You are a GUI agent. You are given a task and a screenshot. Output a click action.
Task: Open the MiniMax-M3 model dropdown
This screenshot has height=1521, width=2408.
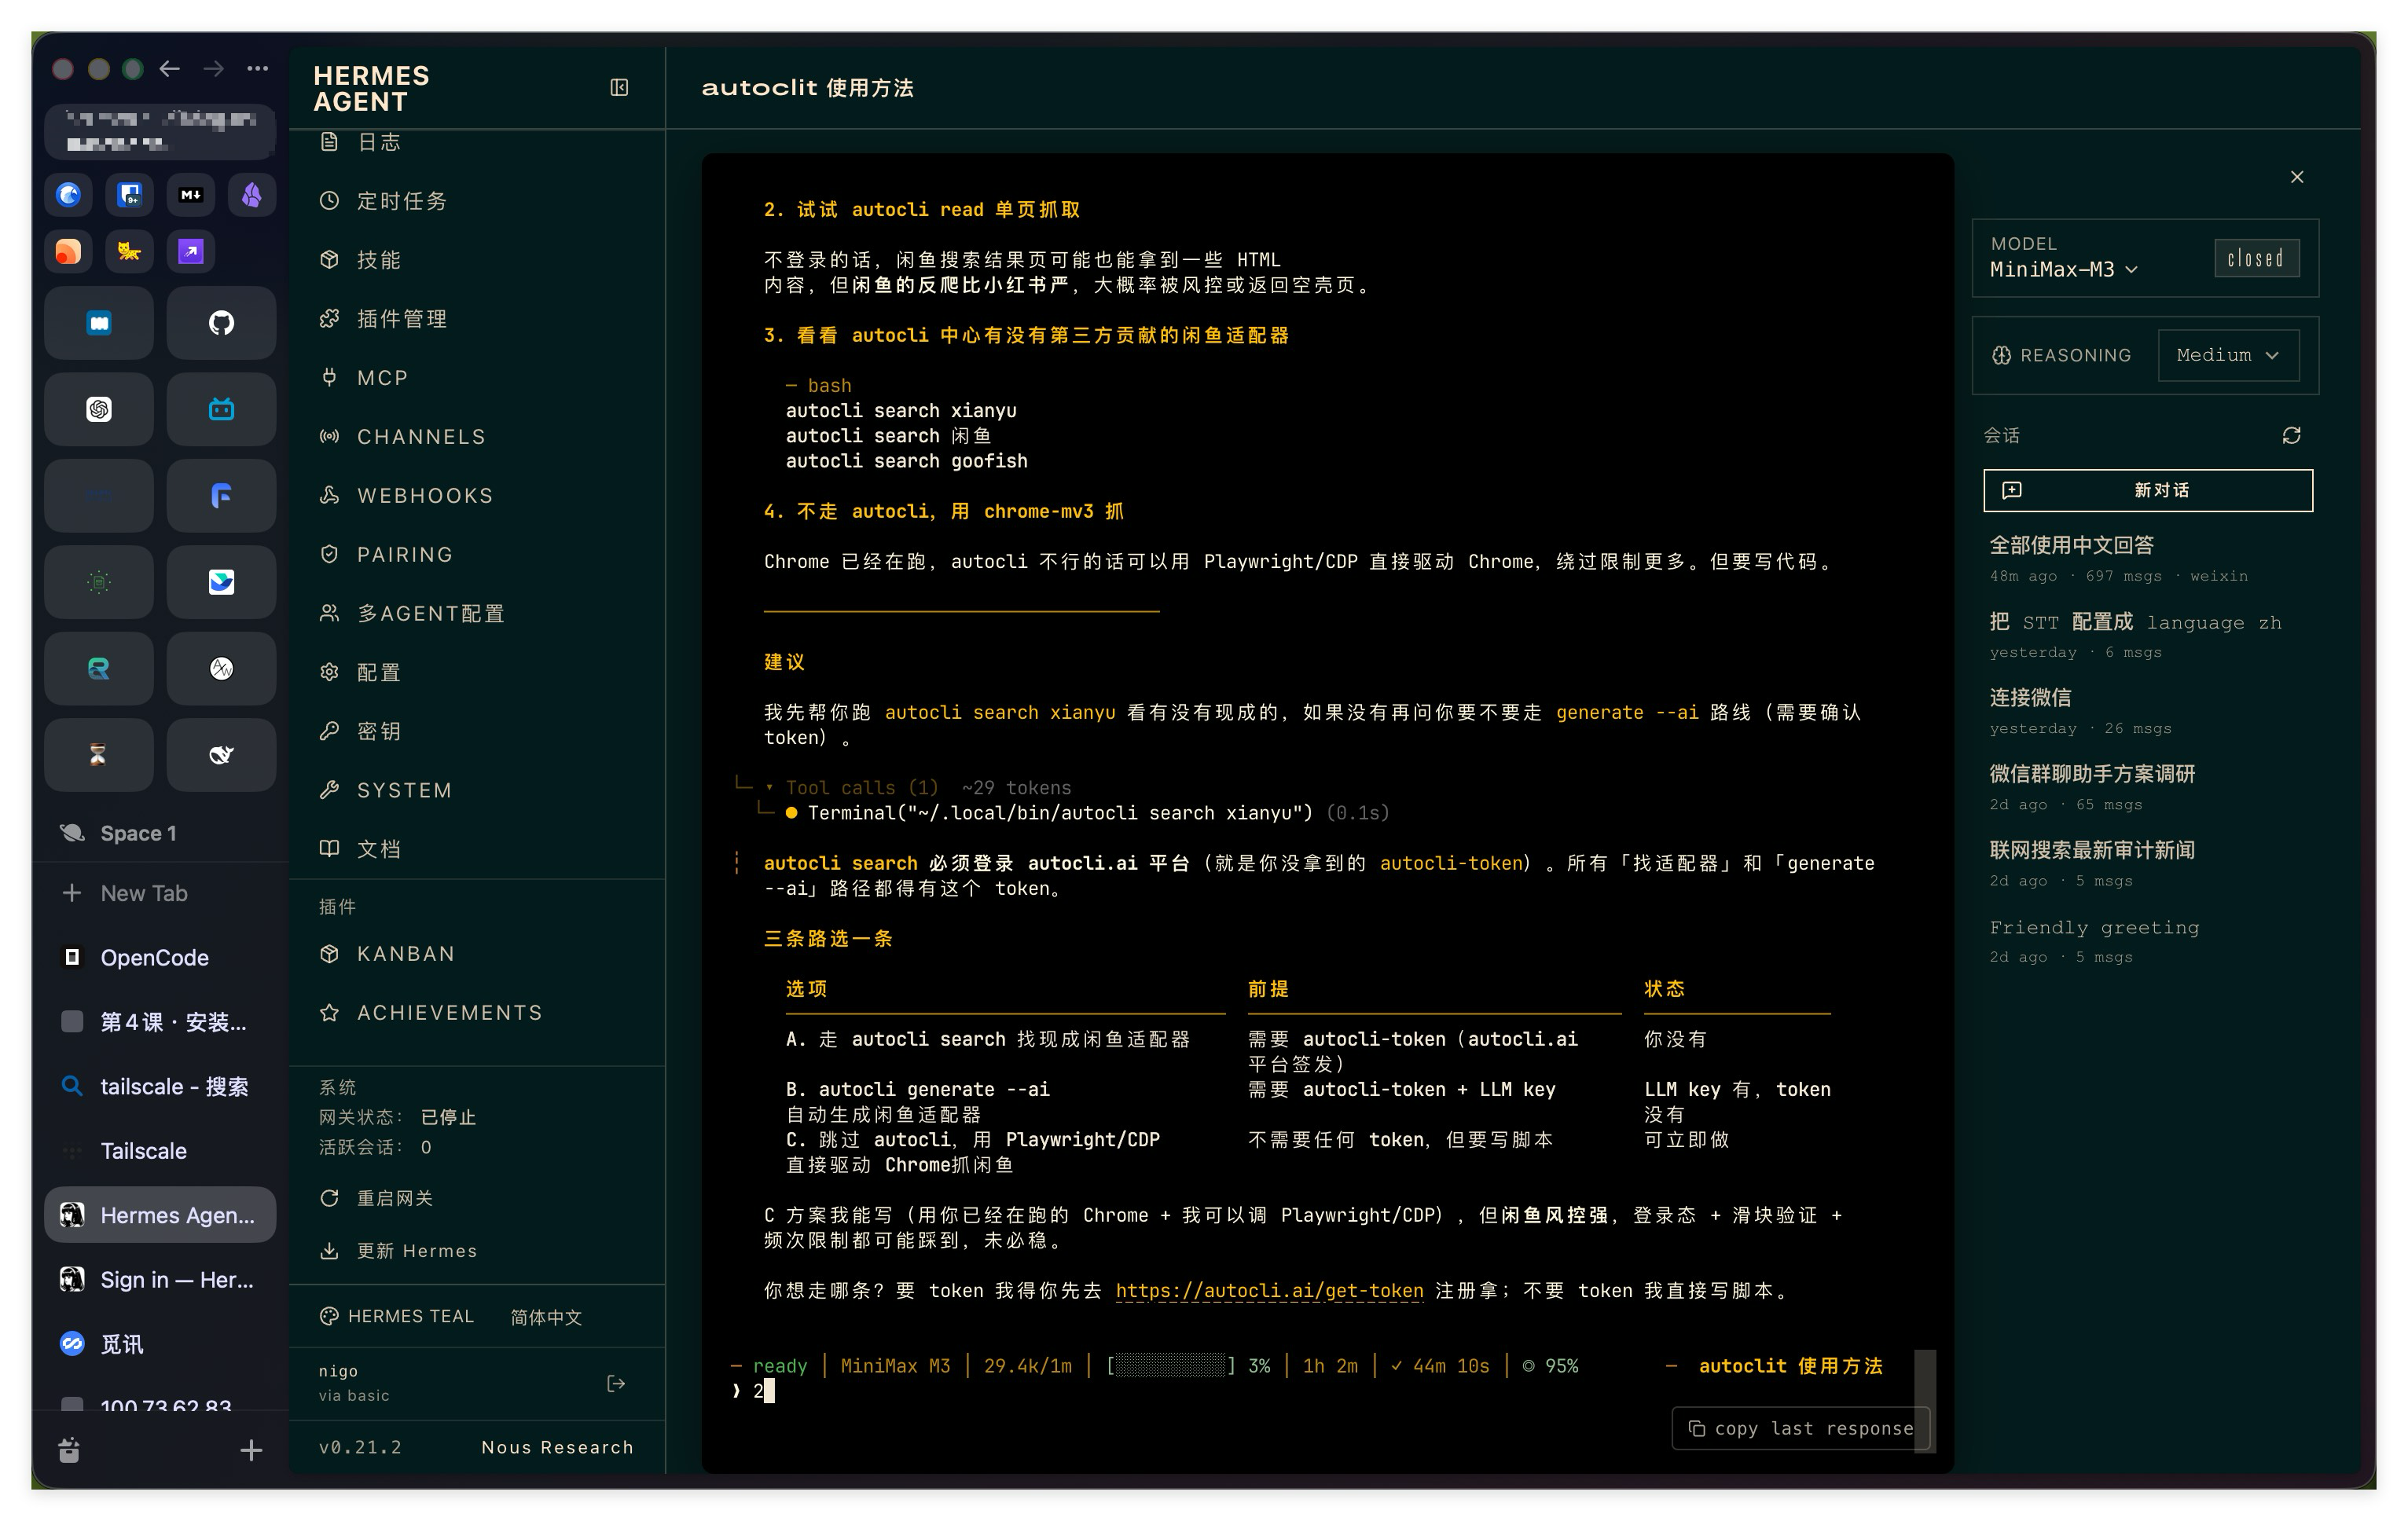pyautogui.click(x=2064, y=269)
